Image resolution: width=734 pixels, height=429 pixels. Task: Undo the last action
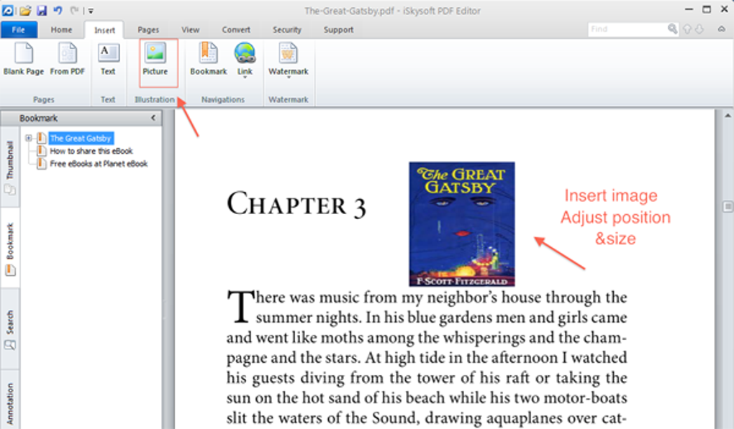(58, 10)
